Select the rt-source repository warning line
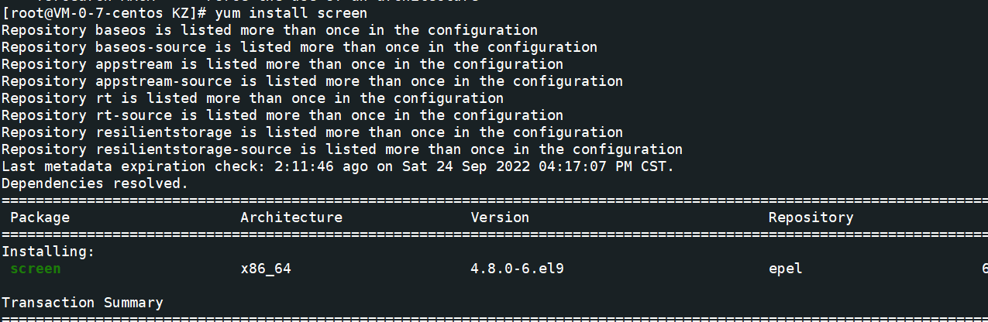 click(282, 115)
